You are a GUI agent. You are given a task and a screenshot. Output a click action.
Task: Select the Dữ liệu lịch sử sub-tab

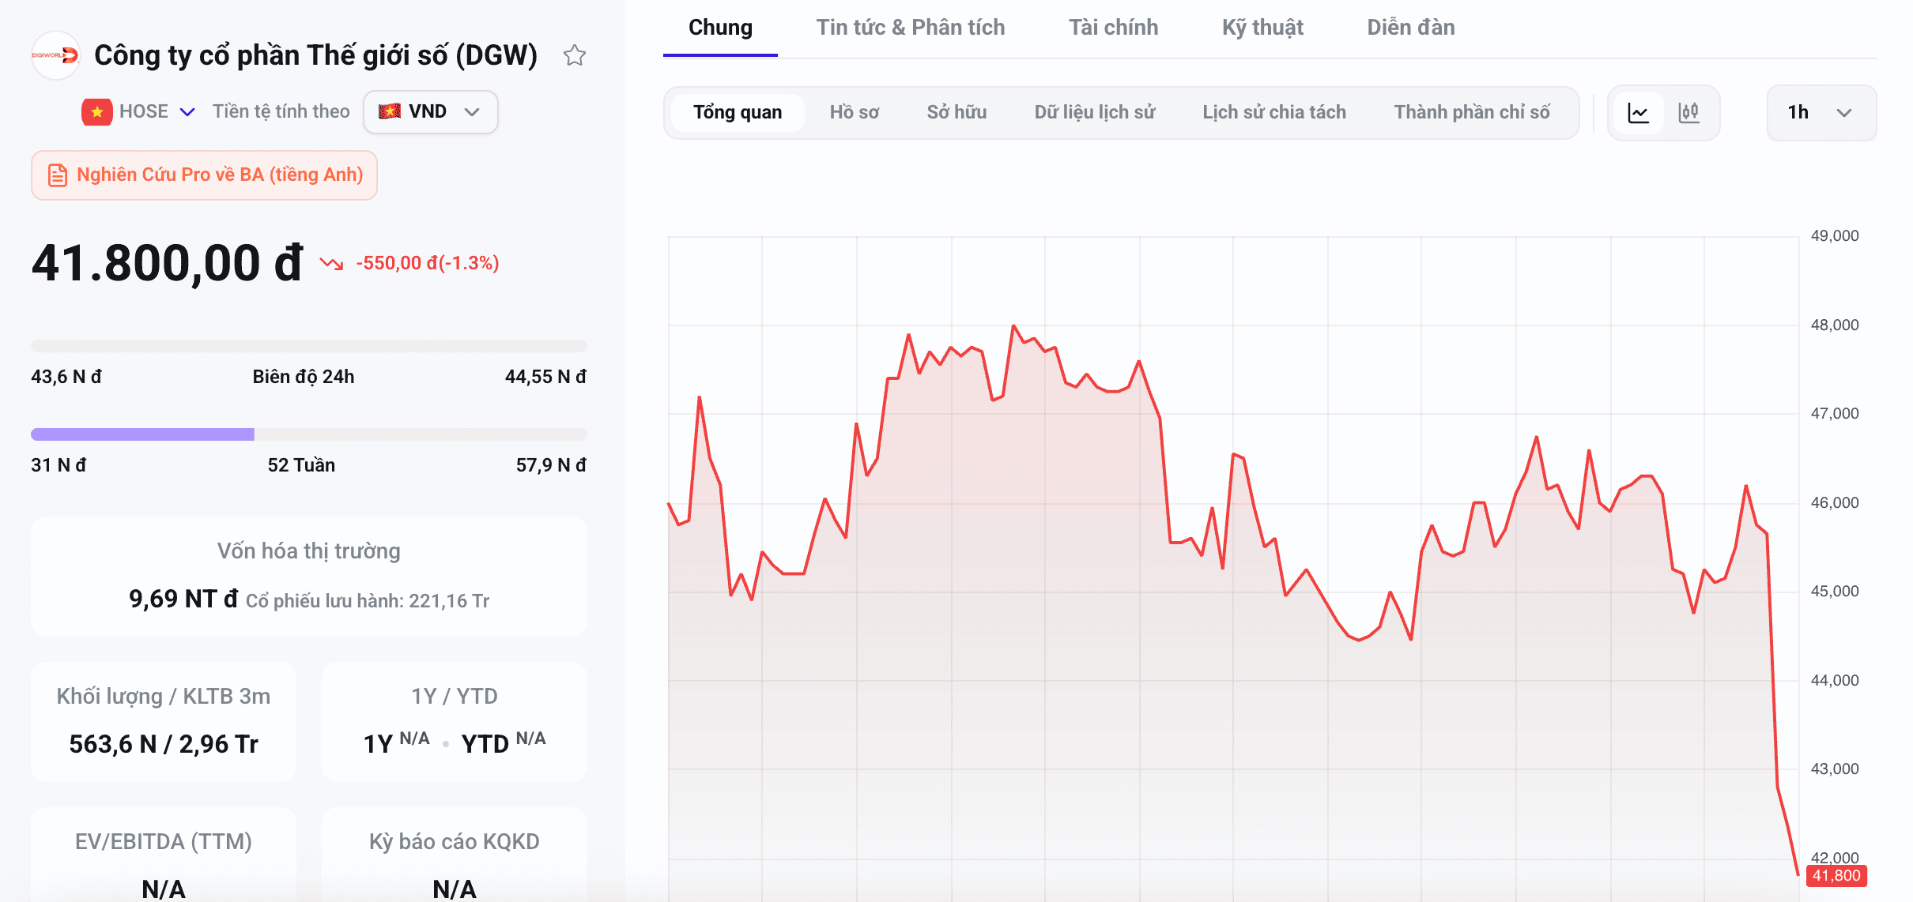[x=1095, y=113]
